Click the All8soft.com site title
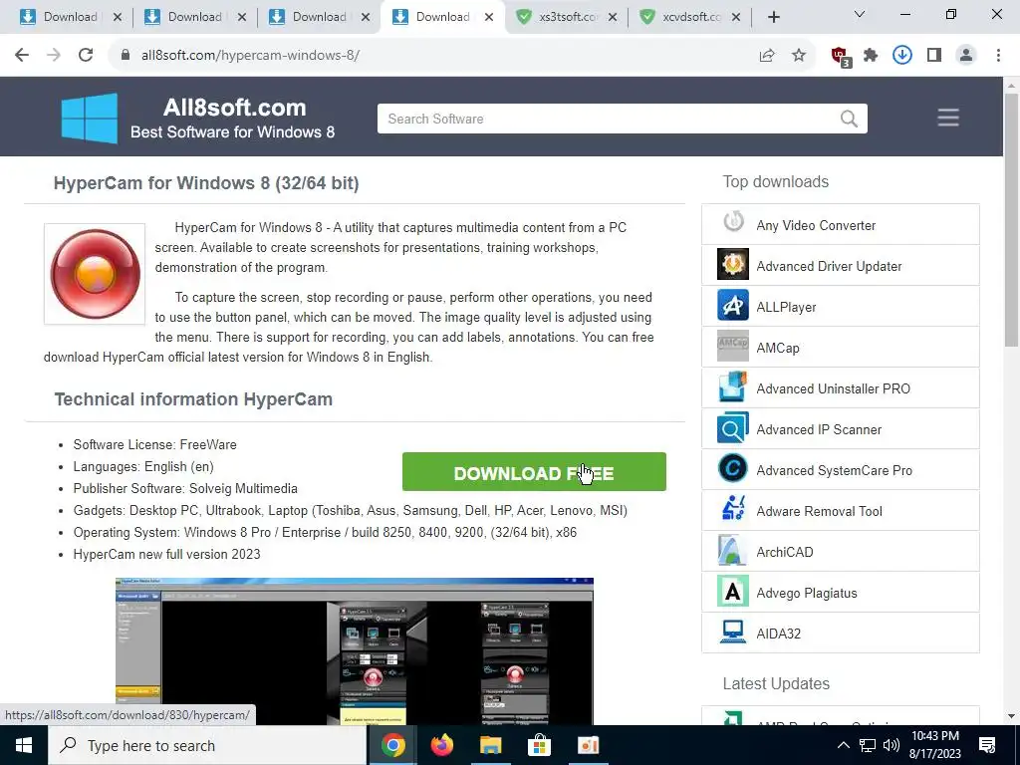This screenshot has width=1020, height=765. pyautogui.click(x=234, y=108)
